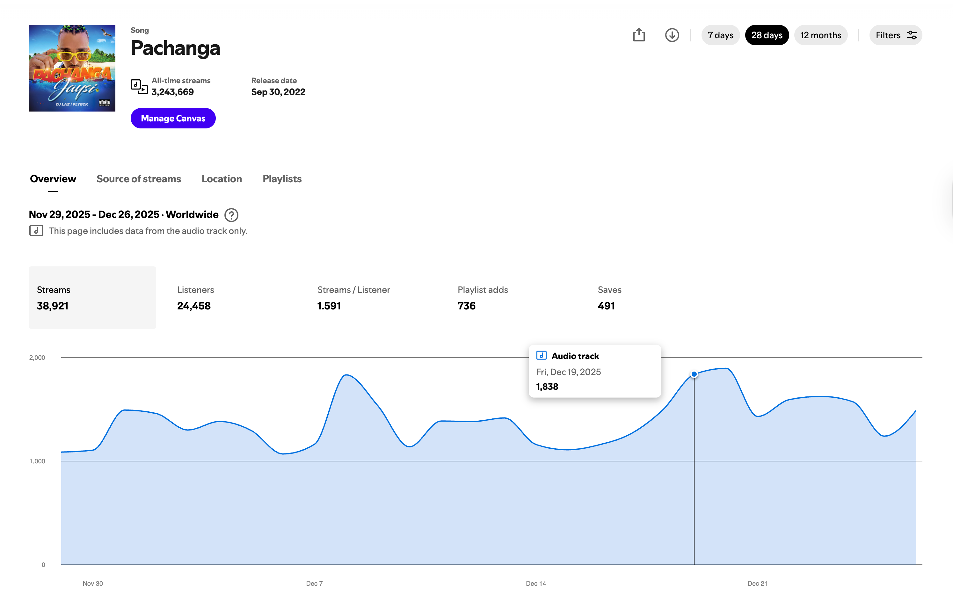Open the Filters panel
This screenshot has width=953, height=601.
coord(896,35)
